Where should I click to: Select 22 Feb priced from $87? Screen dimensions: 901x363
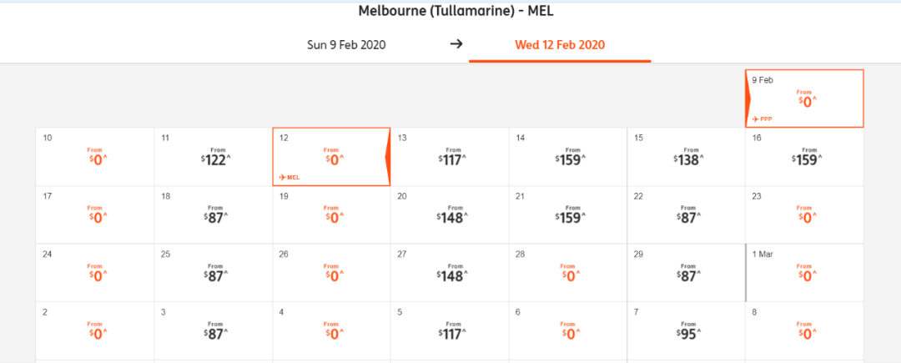pyautogui.click(x=687, y=214)
